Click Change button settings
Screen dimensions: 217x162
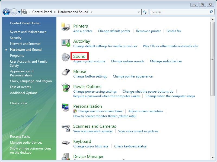point(90,76)
